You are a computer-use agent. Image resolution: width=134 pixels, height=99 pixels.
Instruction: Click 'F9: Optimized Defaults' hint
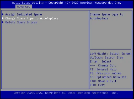(x=108, y=77)
